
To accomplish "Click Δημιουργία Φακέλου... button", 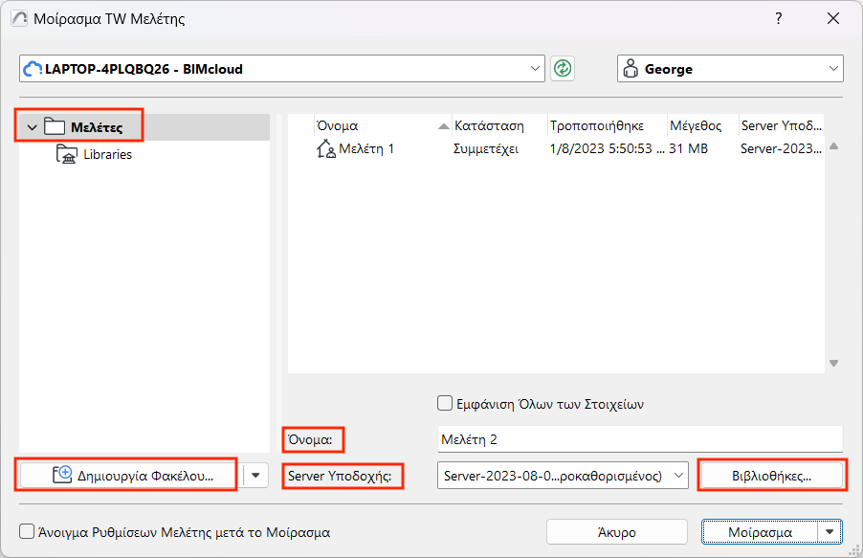I will (129, 476).
